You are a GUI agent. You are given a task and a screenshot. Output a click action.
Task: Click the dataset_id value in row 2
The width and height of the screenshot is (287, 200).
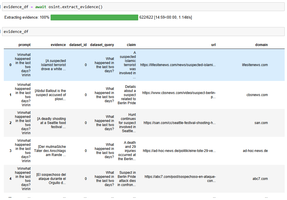(86, 123)
